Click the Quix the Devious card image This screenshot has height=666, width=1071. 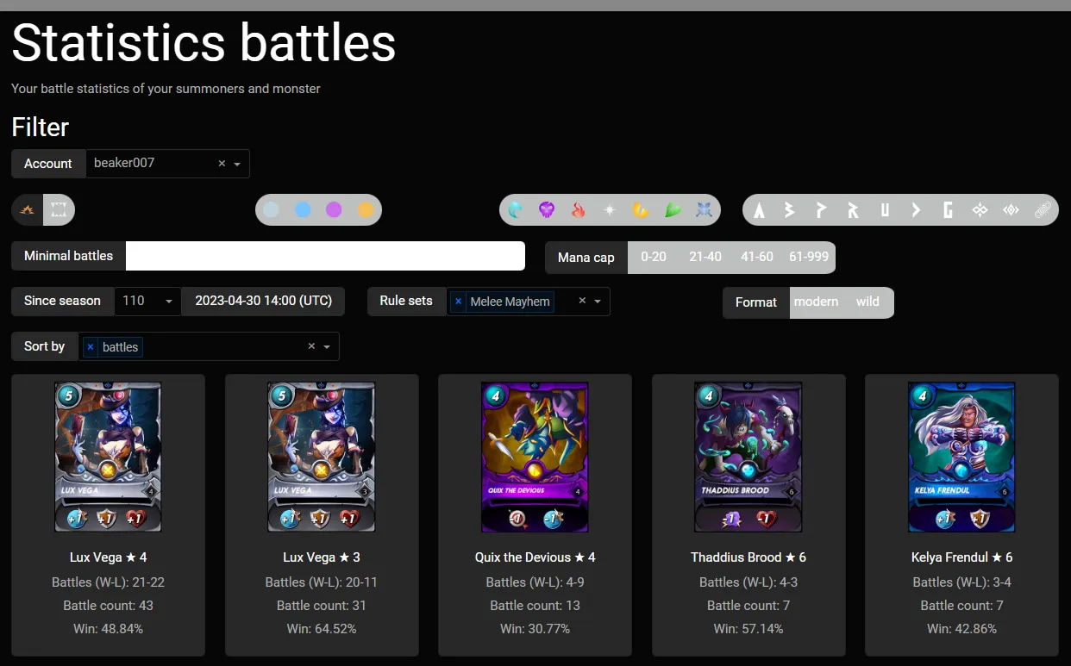click(535, 457)
